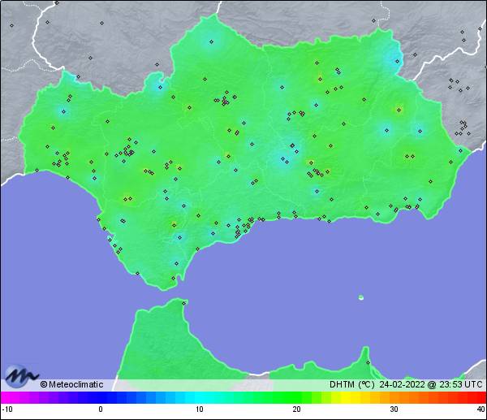This screenshot has width=487, height=420.
Task: Click the -10 label on the legend
Action: pos(6,409)
